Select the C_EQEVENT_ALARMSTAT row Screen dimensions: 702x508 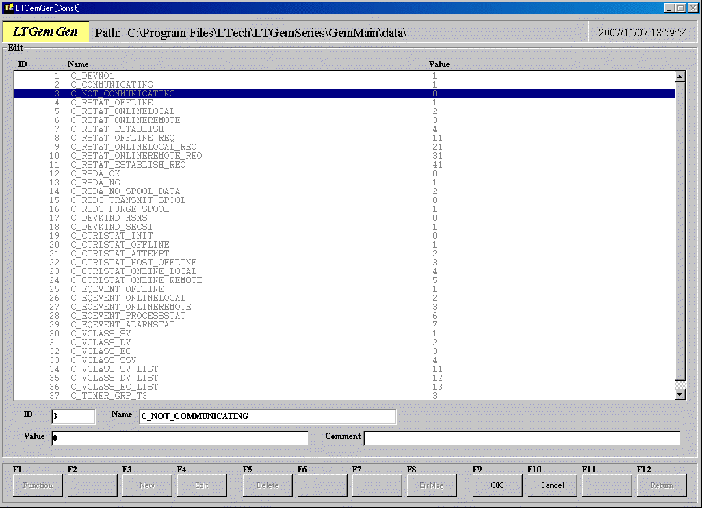122,325
